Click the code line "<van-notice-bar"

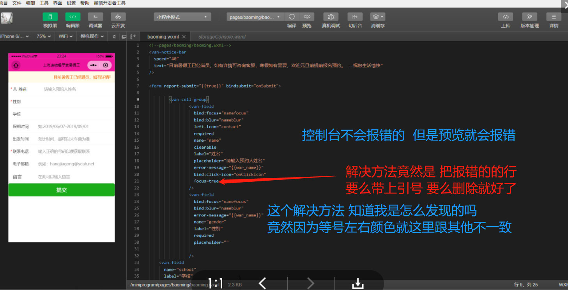[168, 52]
